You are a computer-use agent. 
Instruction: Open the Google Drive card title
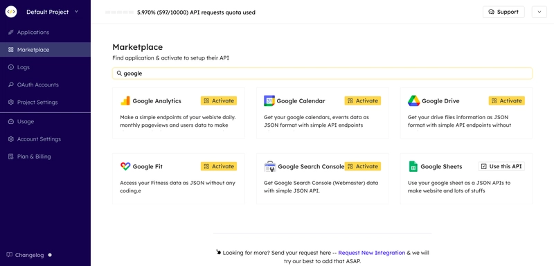tap(440, 101)
